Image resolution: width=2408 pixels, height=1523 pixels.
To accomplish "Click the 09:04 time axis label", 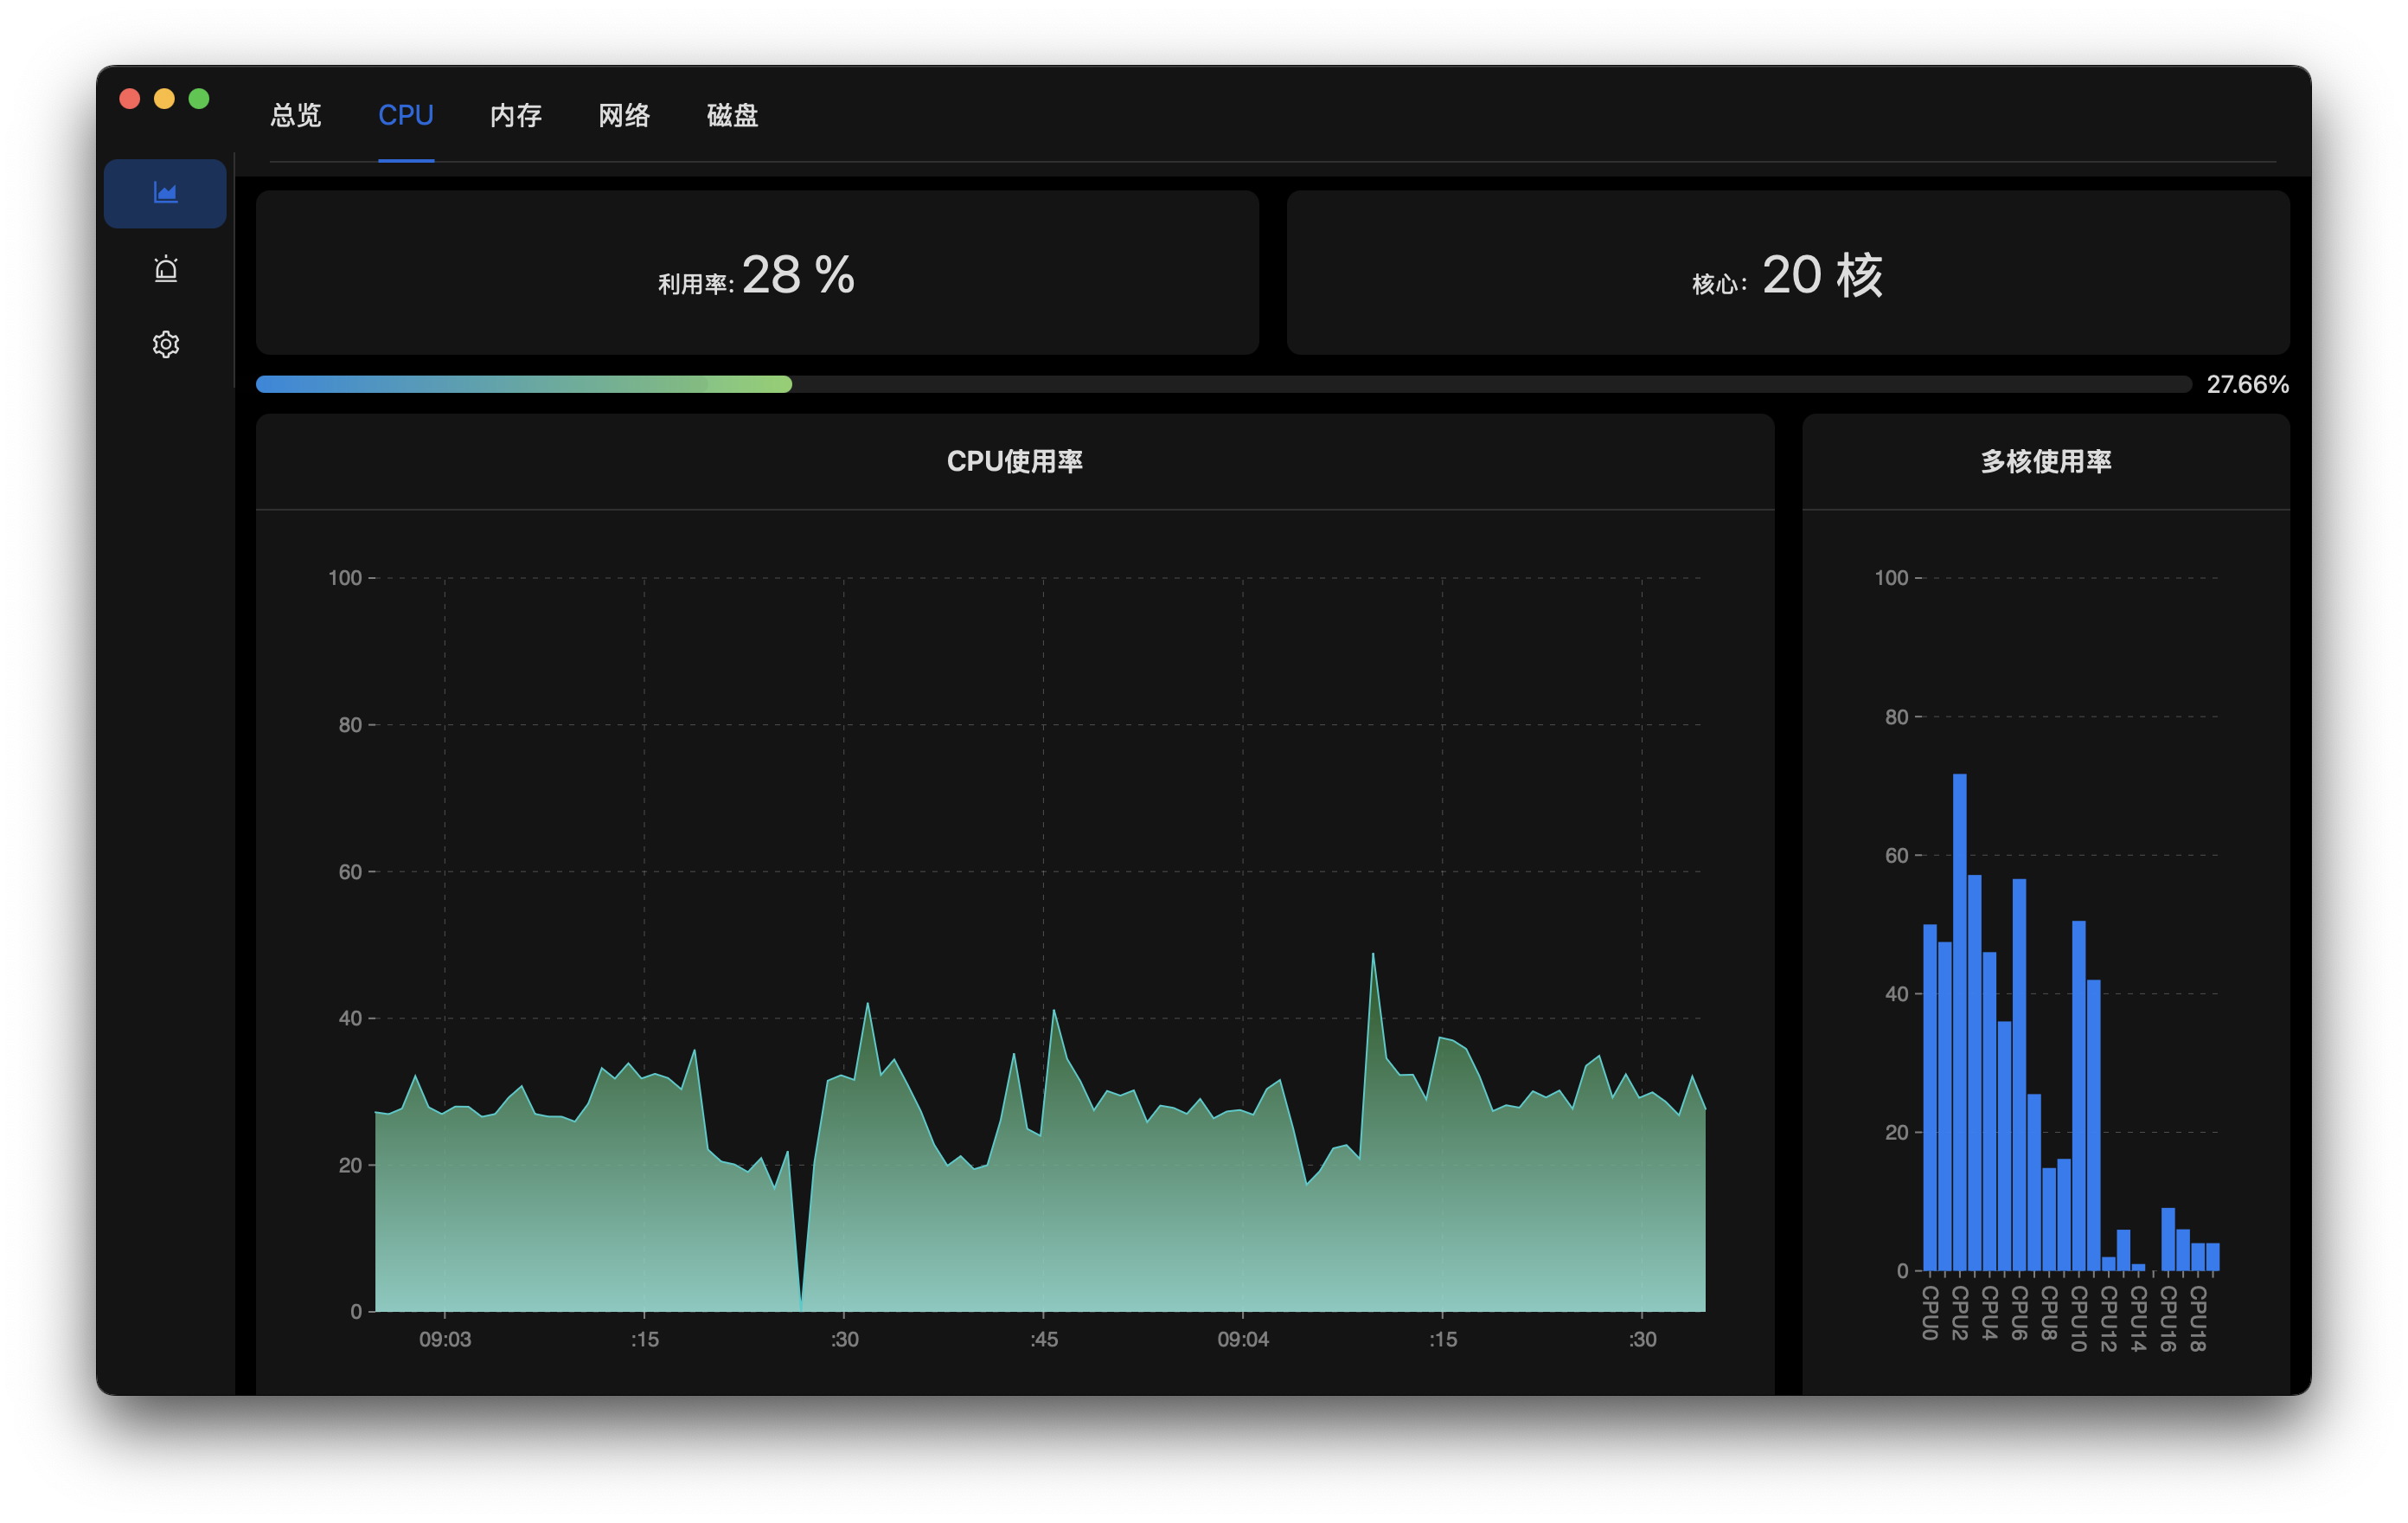I will pos(1242,1339).
